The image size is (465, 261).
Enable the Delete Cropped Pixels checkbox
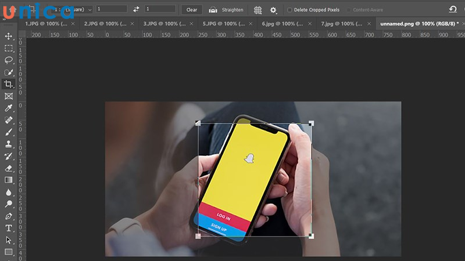click(290, 10)
